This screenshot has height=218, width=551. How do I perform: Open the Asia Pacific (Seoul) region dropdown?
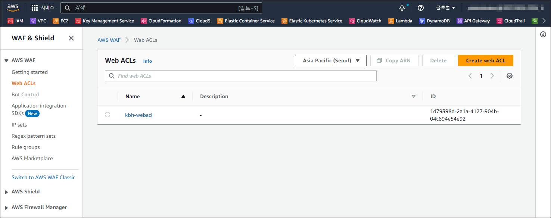330,60
